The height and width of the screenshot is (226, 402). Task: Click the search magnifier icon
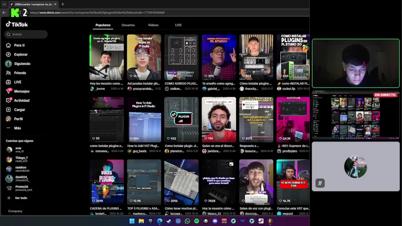click(x=8, y=34)
